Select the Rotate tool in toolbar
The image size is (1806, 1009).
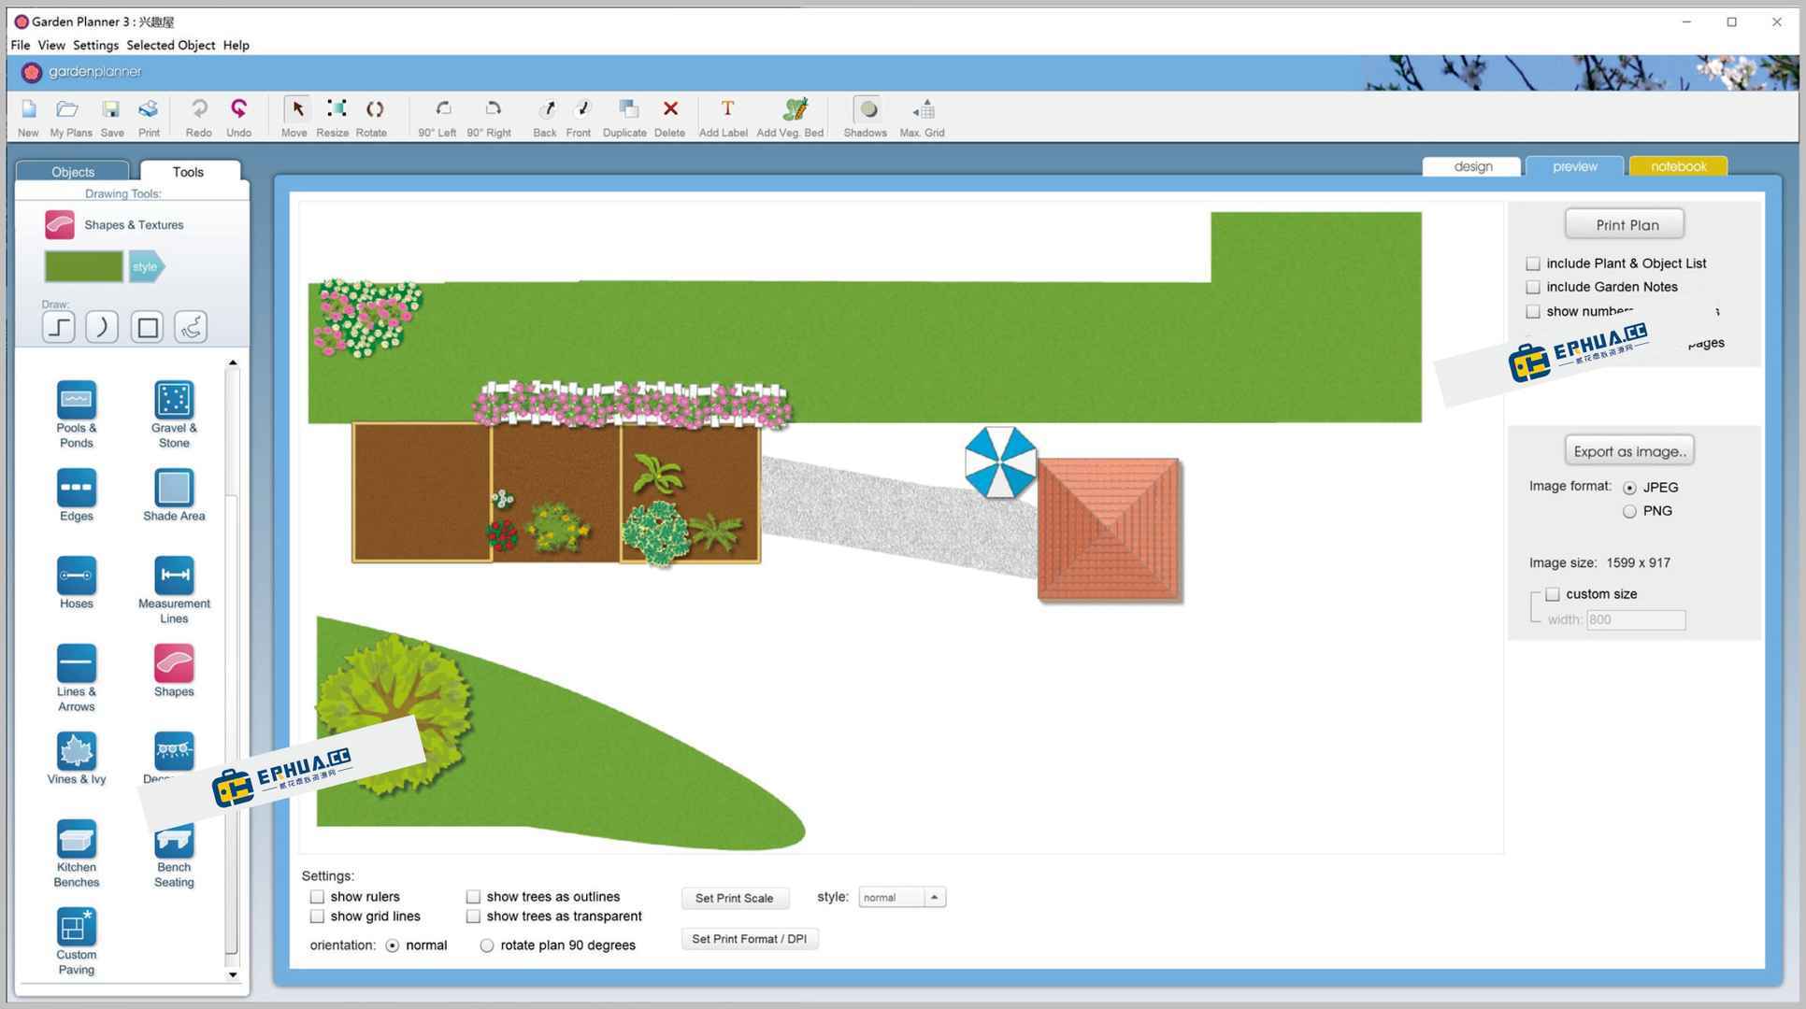coord(374,110)
